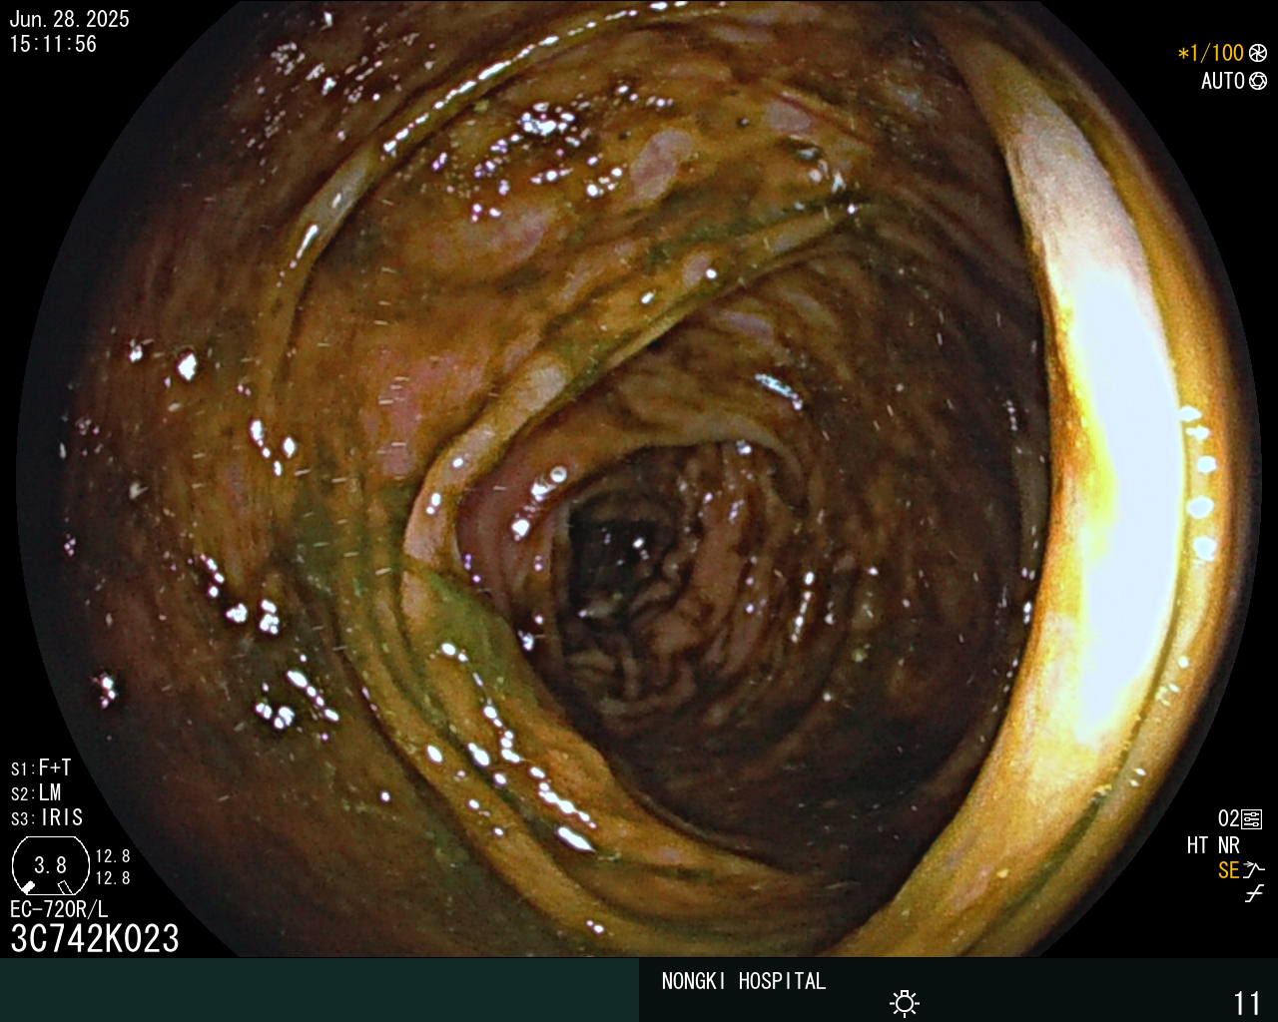The height and width of the screenshot is (1022, 1278).
Task: Select the time stamp 15:11:56
Action: click(x=53, y=44)
